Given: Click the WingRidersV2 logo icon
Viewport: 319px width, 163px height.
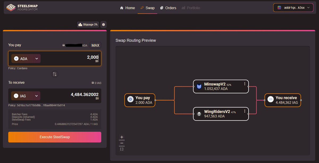Looking at the screenshot, I should pos(199,114).
